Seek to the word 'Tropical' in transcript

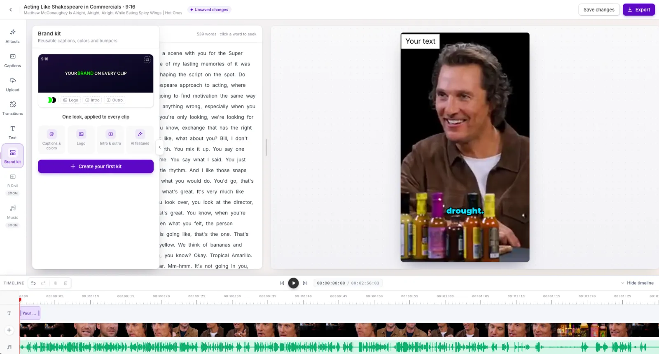(219, 256)
